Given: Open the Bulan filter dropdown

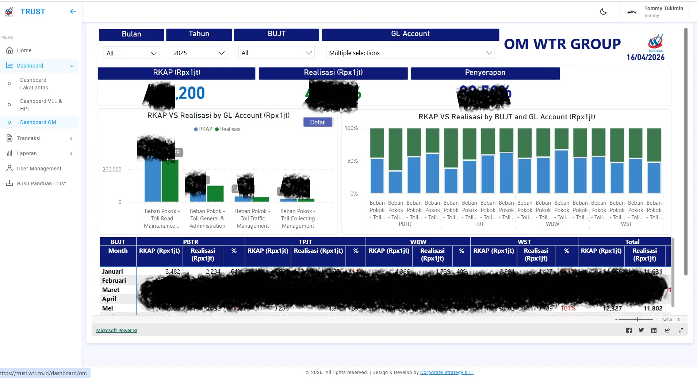Looking at the screenshot, I should 131,53.
